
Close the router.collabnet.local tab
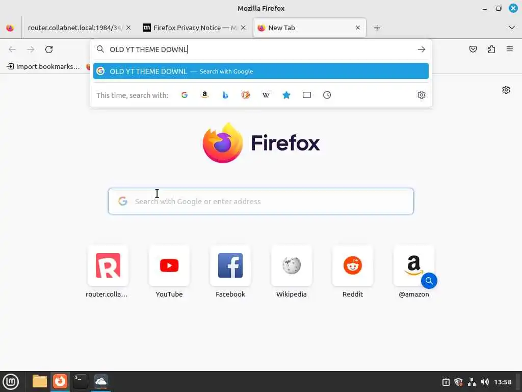(128, 28)
